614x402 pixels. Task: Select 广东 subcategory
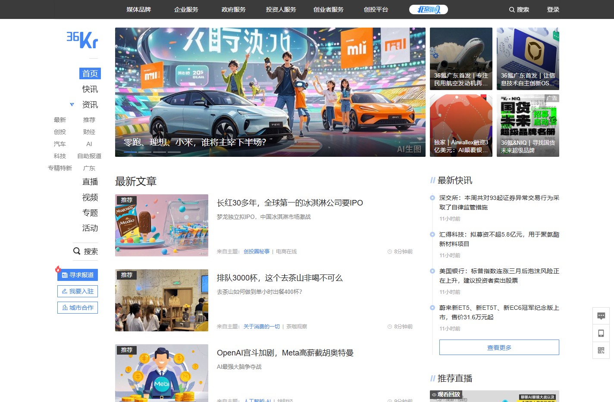89,168
